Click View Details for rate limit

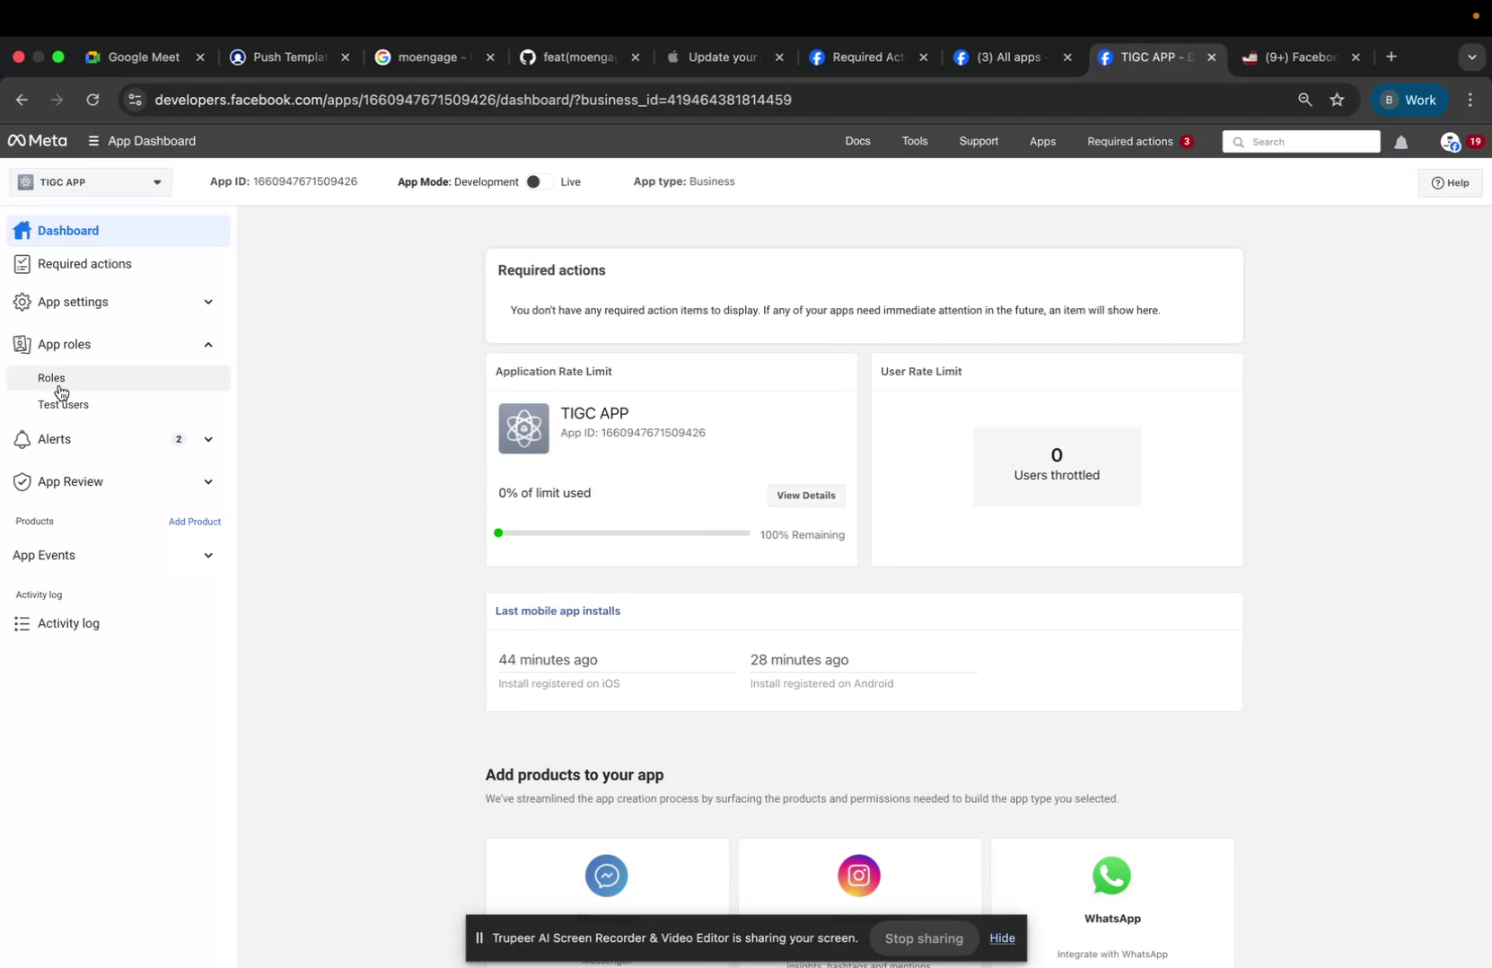804,495
